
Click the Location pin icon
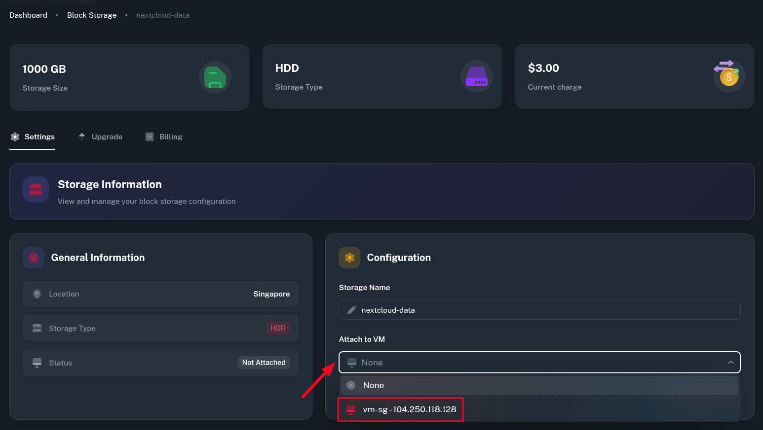coord(37,294)
